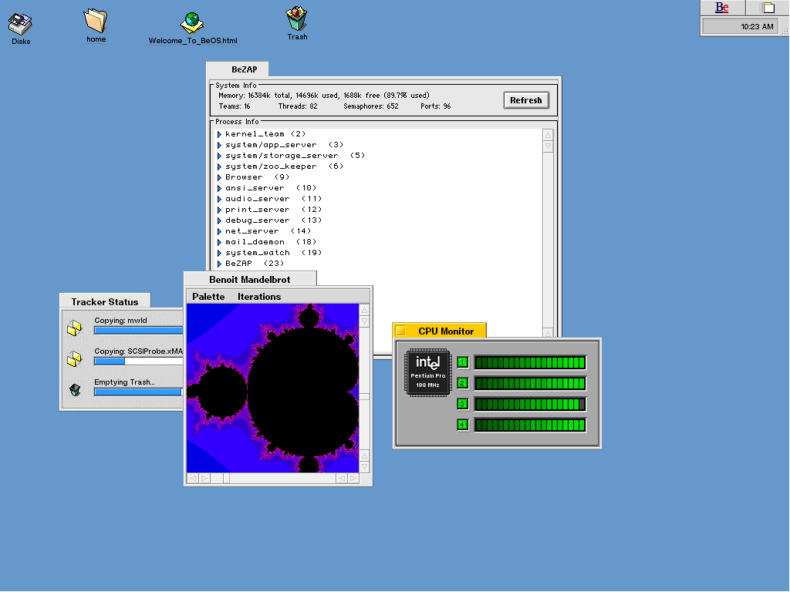The width and height of the screenshot is (790, 592).
Task: Click the Be logo in the Deskbar
Action: [x=722, y=8]
